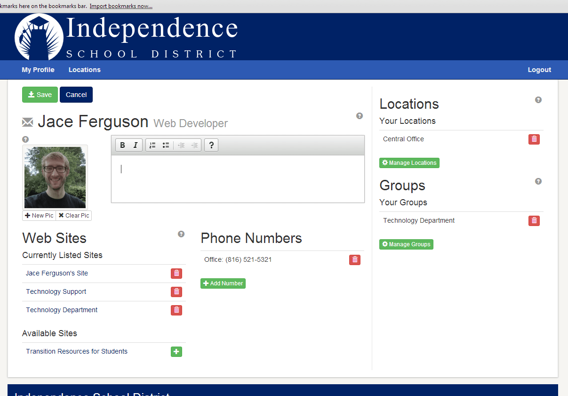Open the Locations navigation item

pyautogui.click(x=85, y=70)
